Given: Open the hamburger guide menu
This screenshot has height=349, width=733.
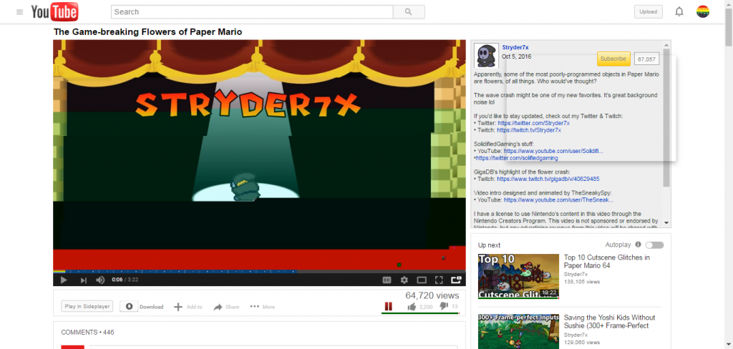Looking at the screenshot, I should (19, 12).
